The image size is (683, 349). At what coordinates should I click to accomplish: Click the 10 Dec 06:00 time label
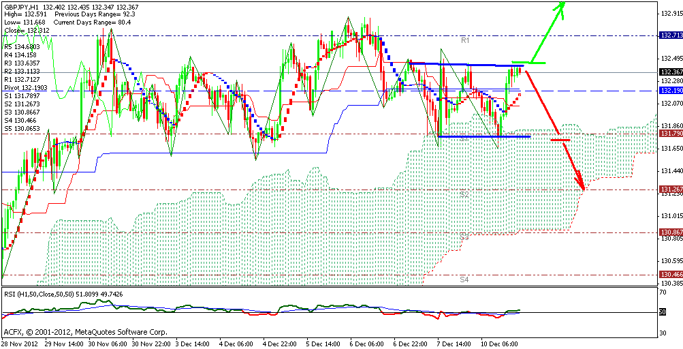click(500, 344)
